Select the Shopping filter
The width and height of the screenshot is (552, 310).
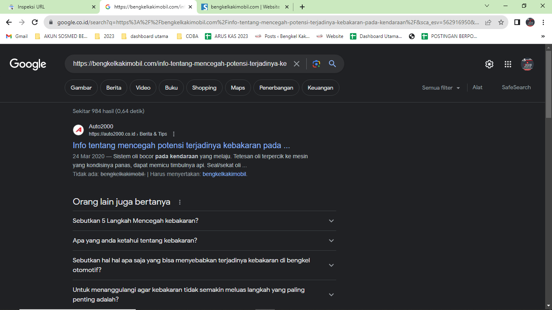point(204,88)
